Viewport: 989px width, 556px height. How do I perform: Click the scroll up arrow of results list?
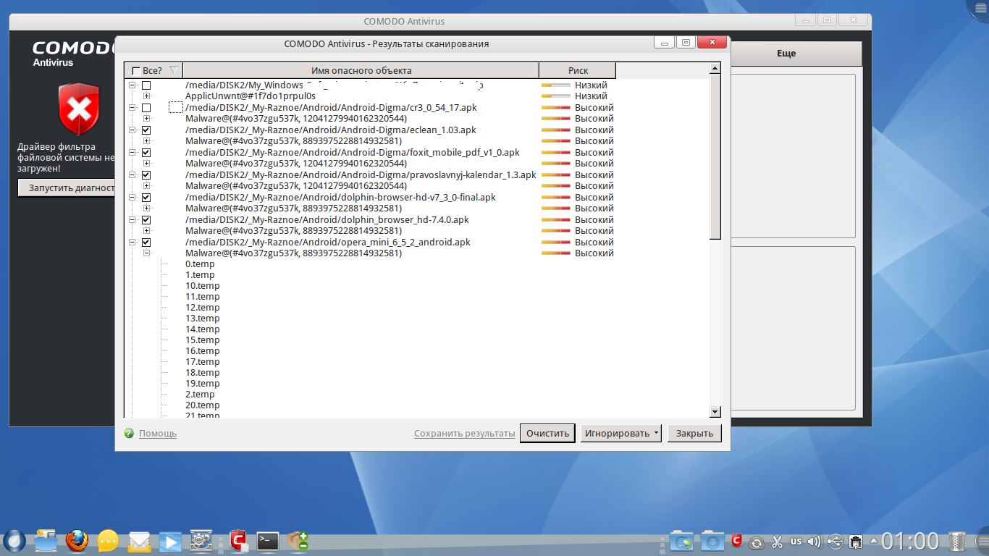pos(715,69)
